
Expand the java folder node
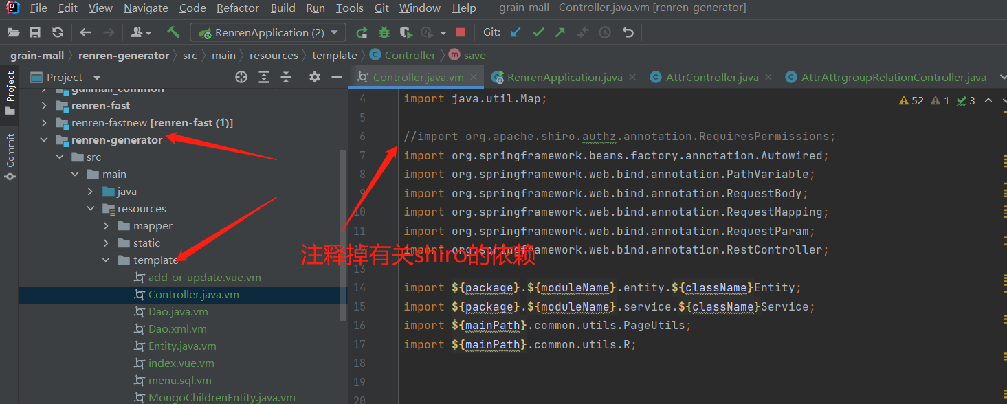click(90, 192)
